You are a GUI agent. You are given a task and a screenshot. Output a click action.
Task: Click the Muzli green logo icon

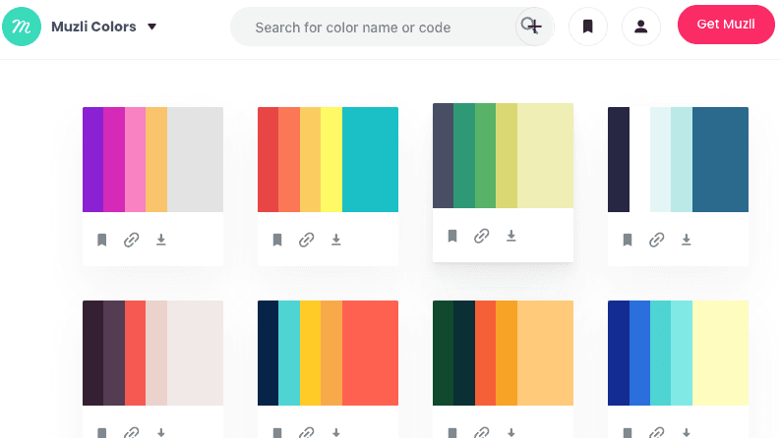pyautogui.click(x=22, y=27)
